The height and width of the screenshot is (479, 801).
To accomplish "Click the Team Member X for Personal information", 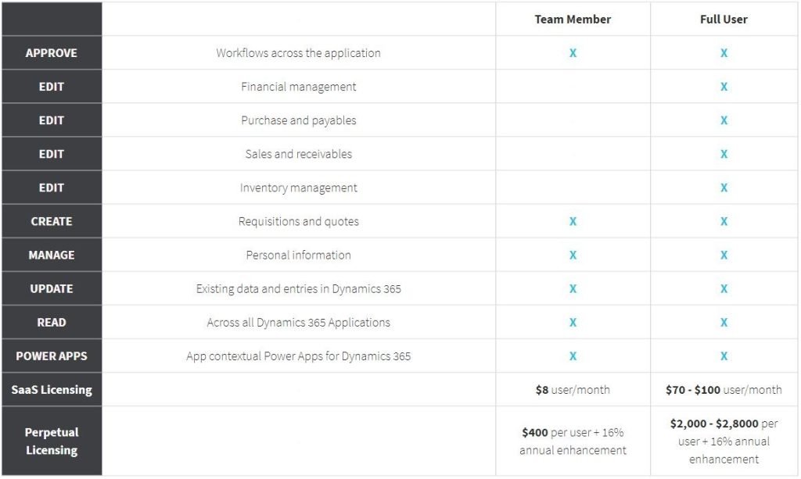I will click(x=573, y=255).
